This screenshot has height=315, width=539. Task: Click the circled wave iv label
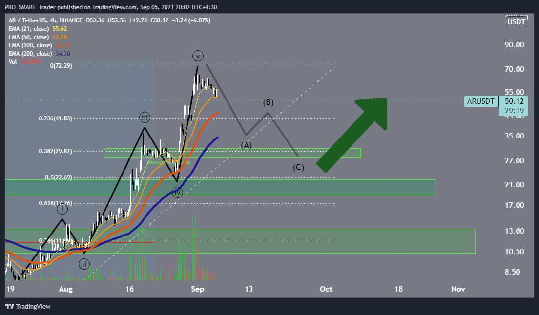177,192
